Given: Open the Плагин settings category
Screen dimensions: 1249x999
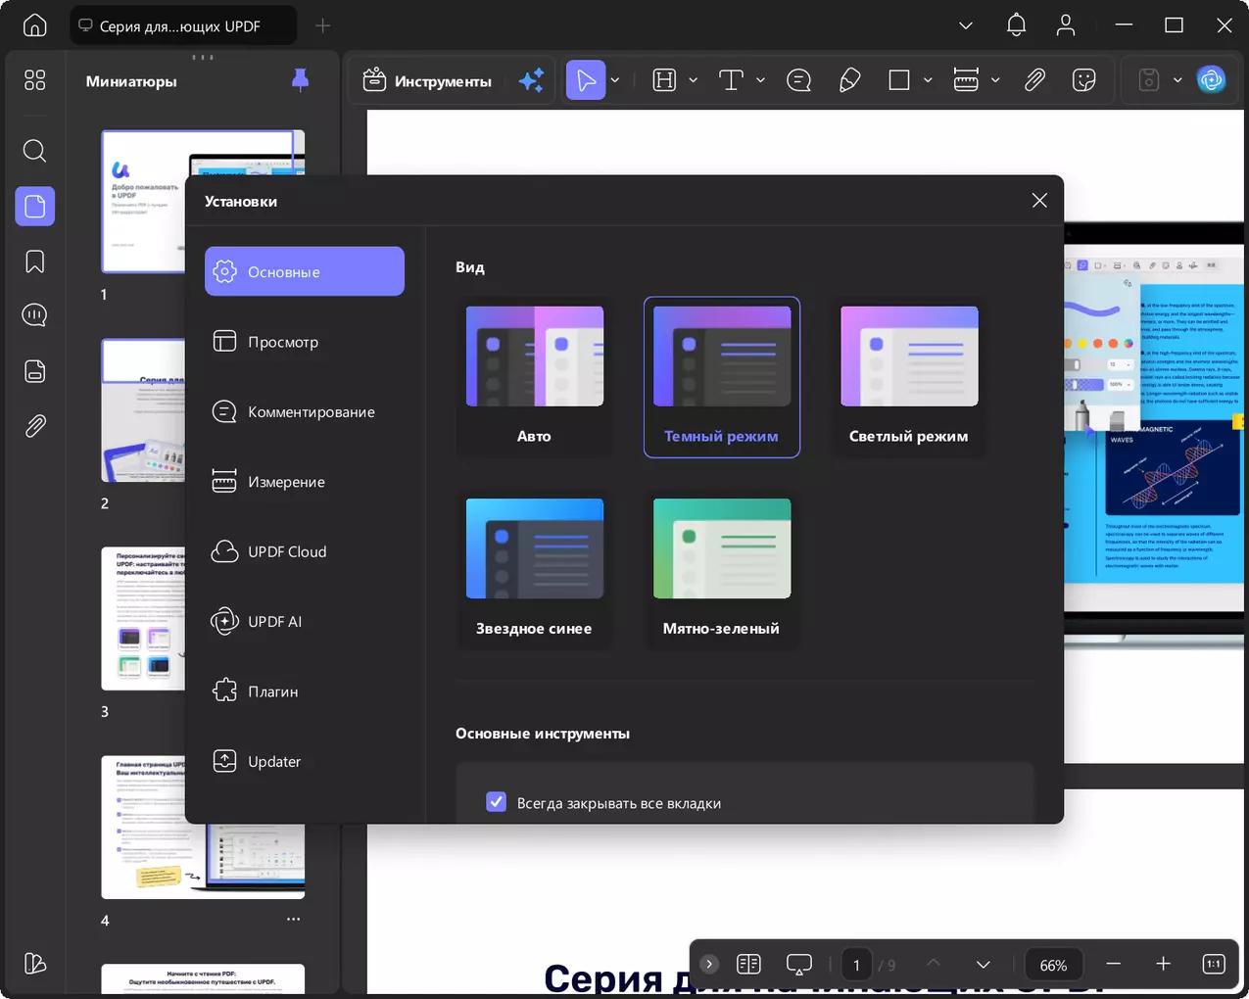Looking at the screenshot, I should pyautogui.click(x=305, y=690).
